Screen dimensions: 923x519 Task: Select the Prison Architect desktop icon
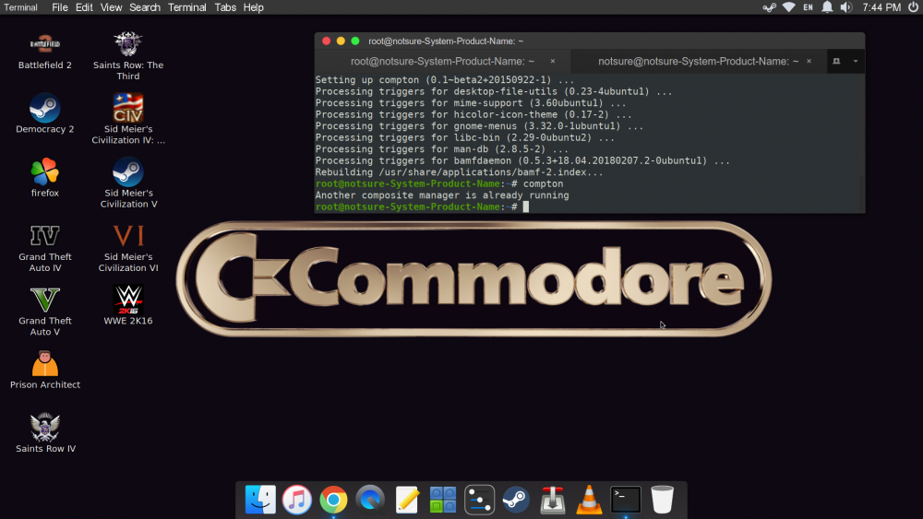pyautogui.click(x=44, y=370)
